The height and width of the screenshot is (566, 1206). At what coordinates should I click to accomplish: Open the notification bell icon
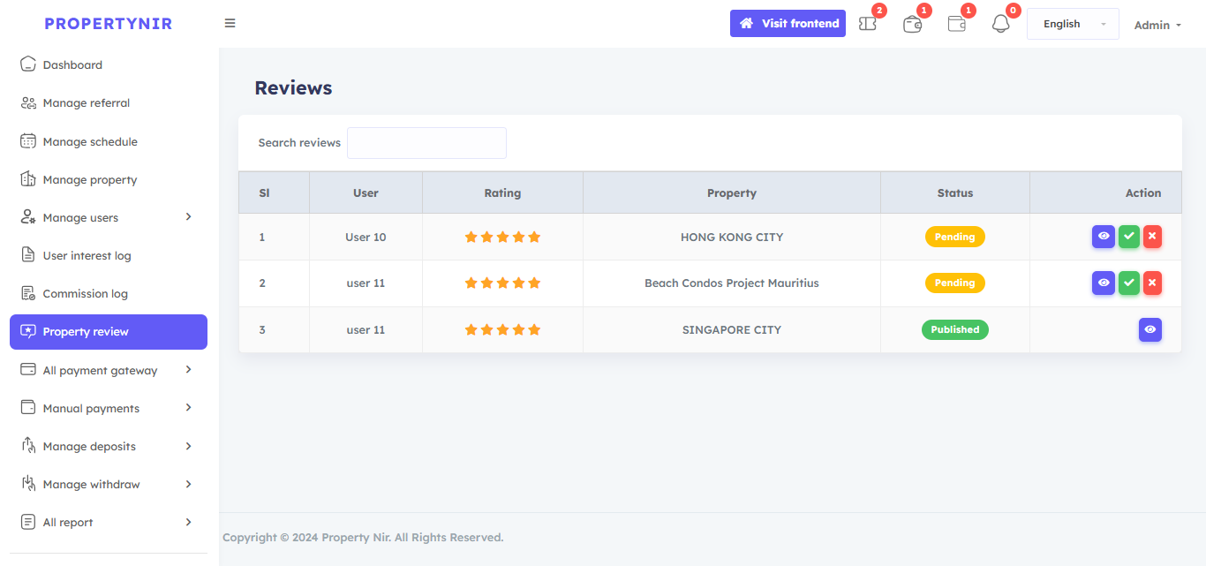coord(1000,24)
